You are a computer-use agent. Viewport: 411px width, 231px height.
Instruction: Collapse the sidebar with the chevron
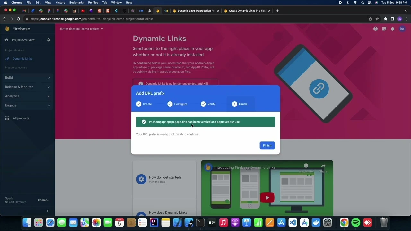[48, 211]
